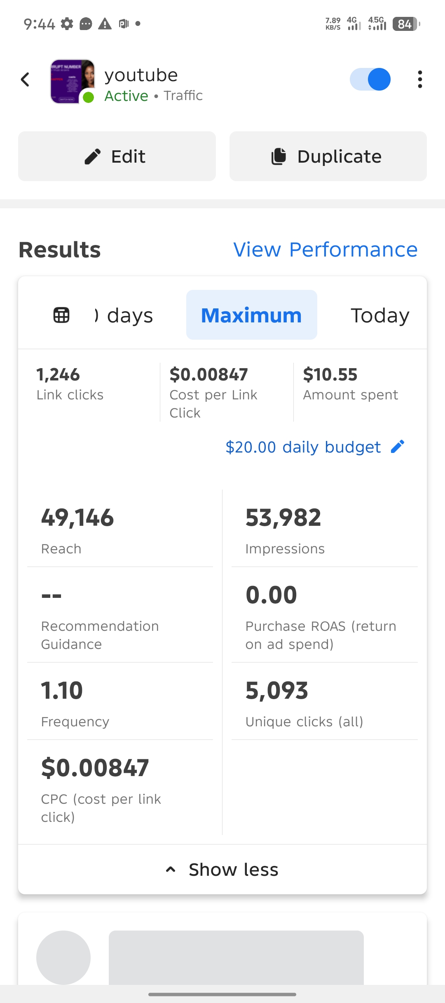Open the calendar date range icon

[61, 315]
